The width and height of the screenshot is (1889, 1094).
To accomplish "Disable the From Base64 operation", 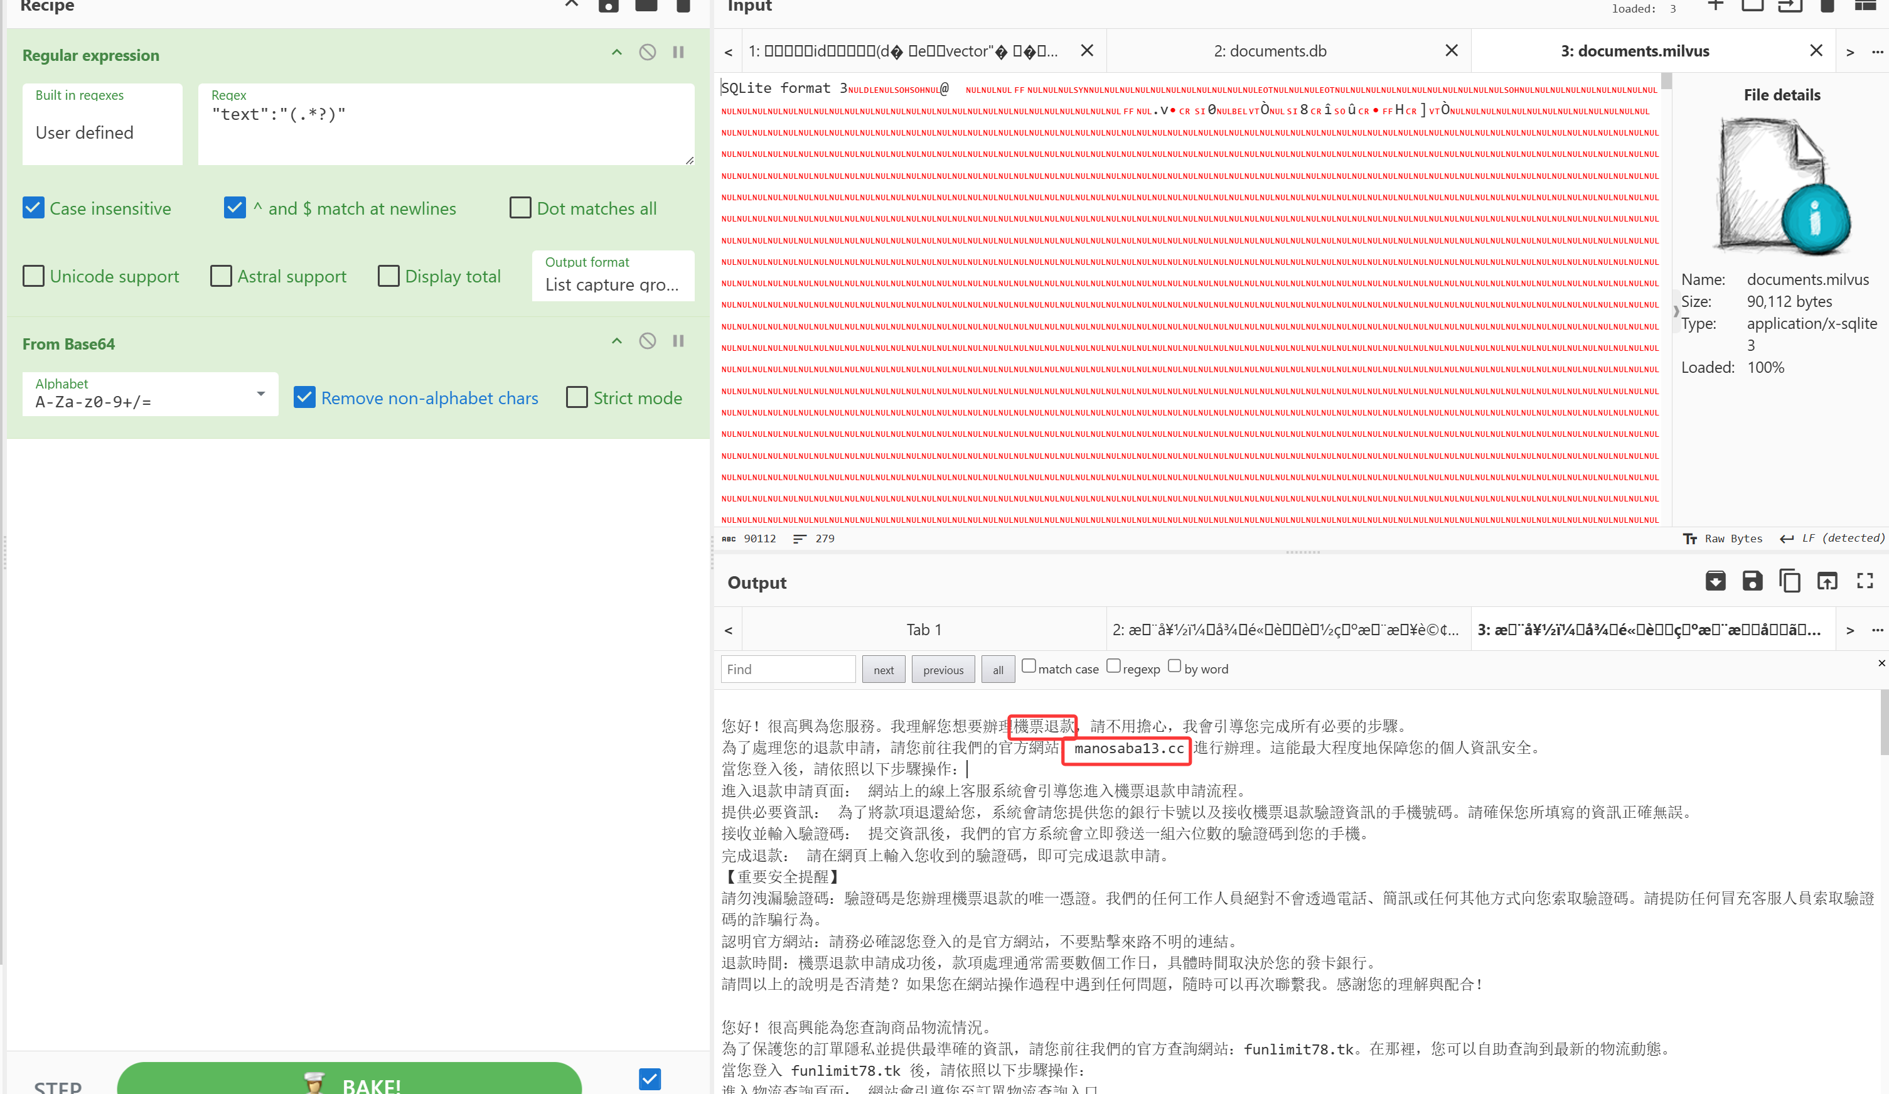I will (647, 341).
